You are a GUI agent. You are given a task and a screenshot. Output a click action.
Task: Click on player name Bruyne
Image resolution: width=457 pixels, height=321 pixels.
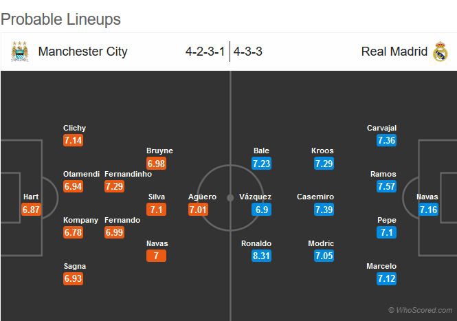point(159,151)
